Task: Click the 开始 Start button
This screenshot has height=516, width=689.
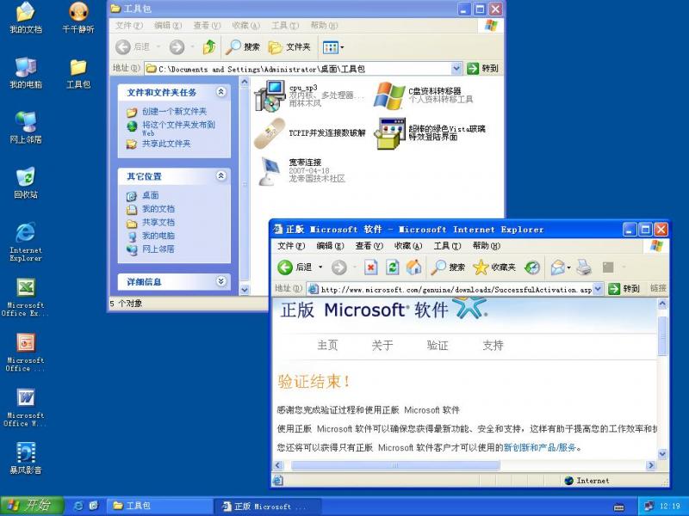Action: pos(32,506)
